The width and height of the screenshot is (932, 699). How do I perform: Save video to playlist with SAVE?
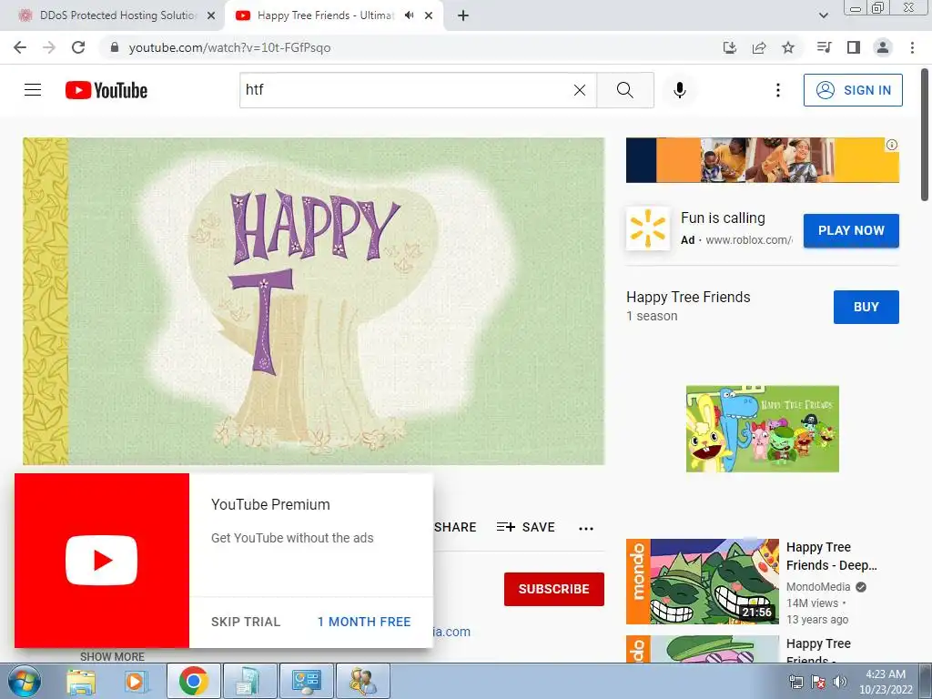click(x=525, y=527)
